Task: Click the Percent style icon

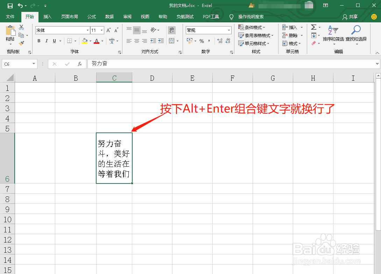Action: point(202,41)
